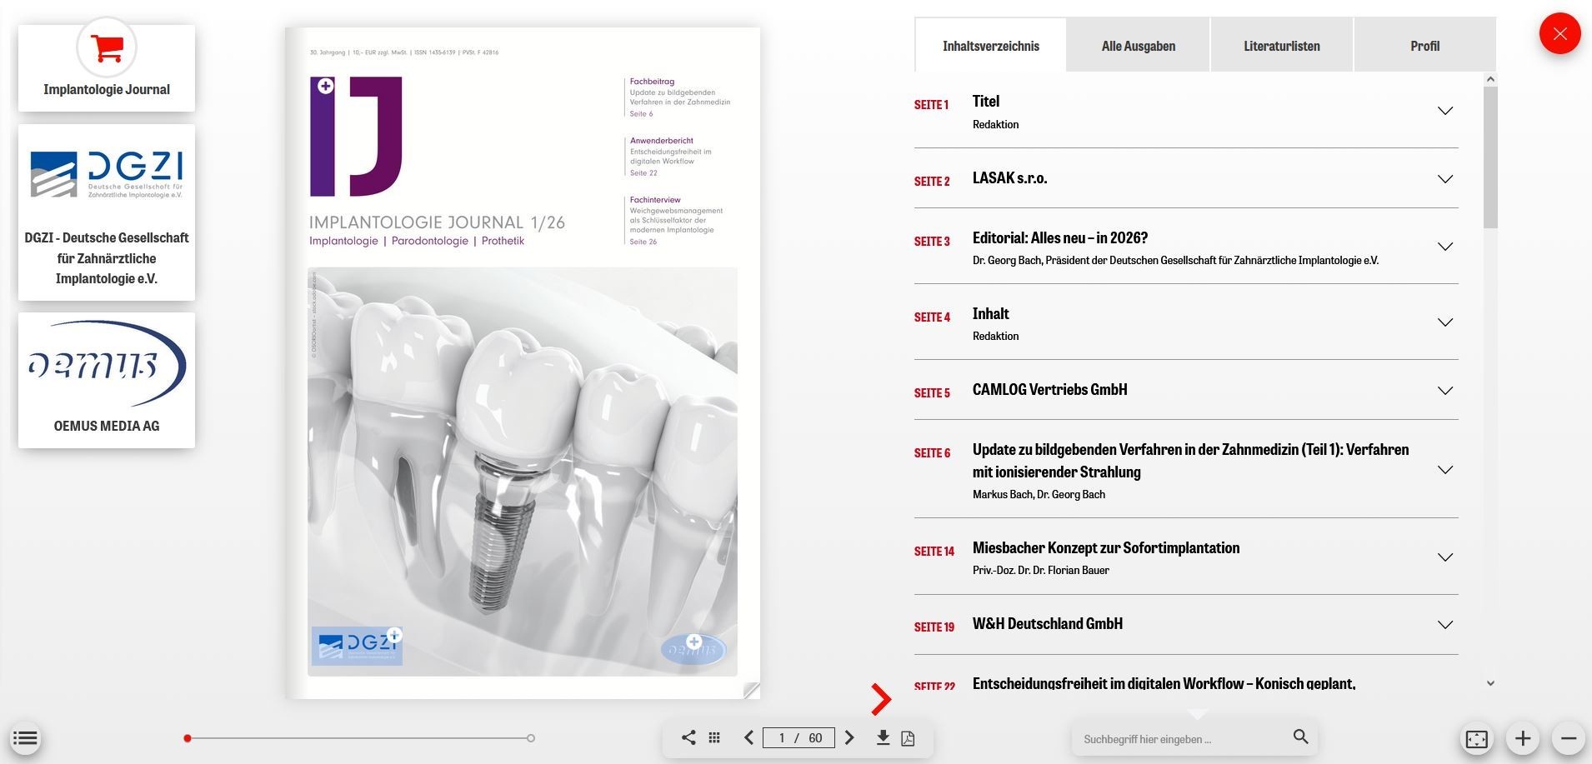The height and width of the screenshot is (764, 1592).
Task: Focus the Suchbegriff search input field
Action: [1184, 739]
